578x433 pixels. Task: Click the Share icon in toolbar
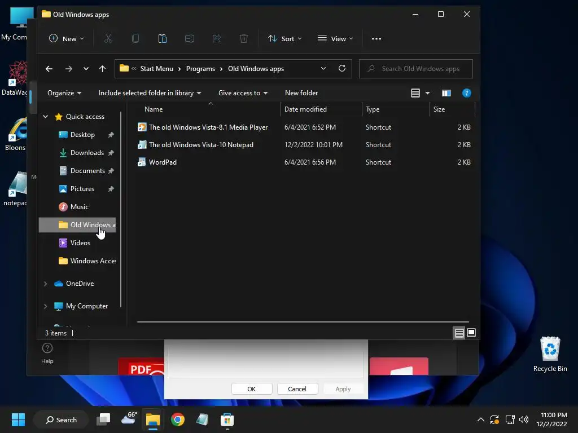217,38
